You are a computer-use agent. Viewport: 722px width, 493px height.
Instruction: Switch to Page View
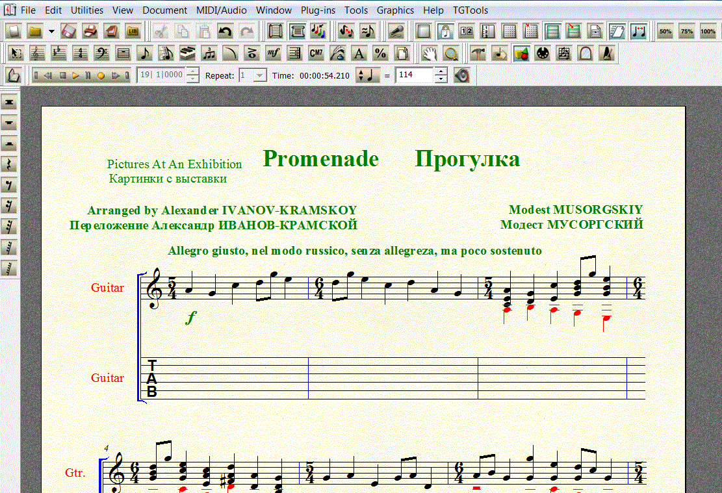tap(298, 31)
